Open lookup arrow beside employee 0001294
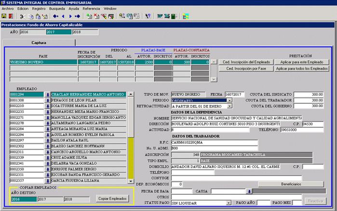337x211 pixels. 48,94
